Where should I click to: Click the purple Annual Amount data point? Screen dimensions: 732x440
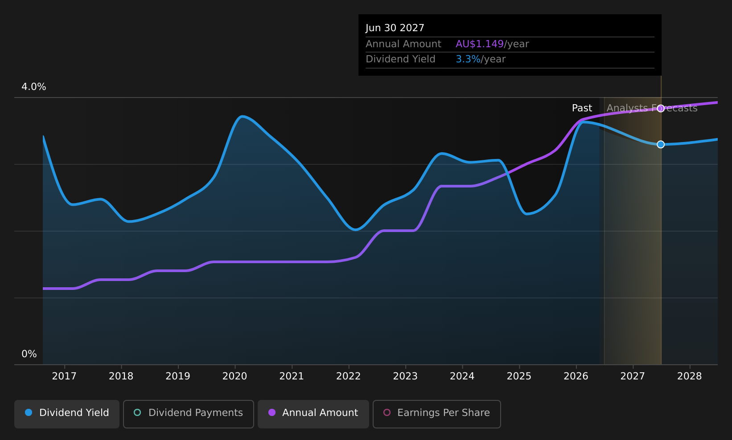pos(661,108)
